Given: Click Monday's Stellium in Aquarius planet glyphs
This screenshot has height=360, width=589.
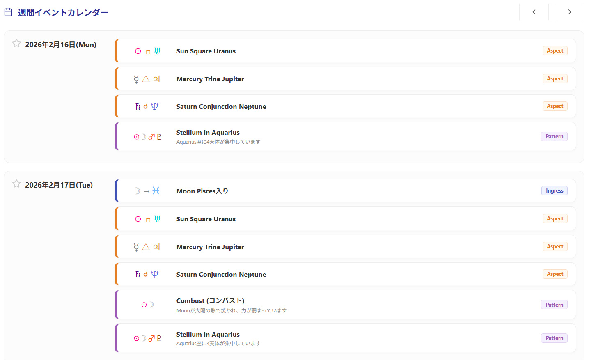Looking at the screenshot, I should [147, 137].
